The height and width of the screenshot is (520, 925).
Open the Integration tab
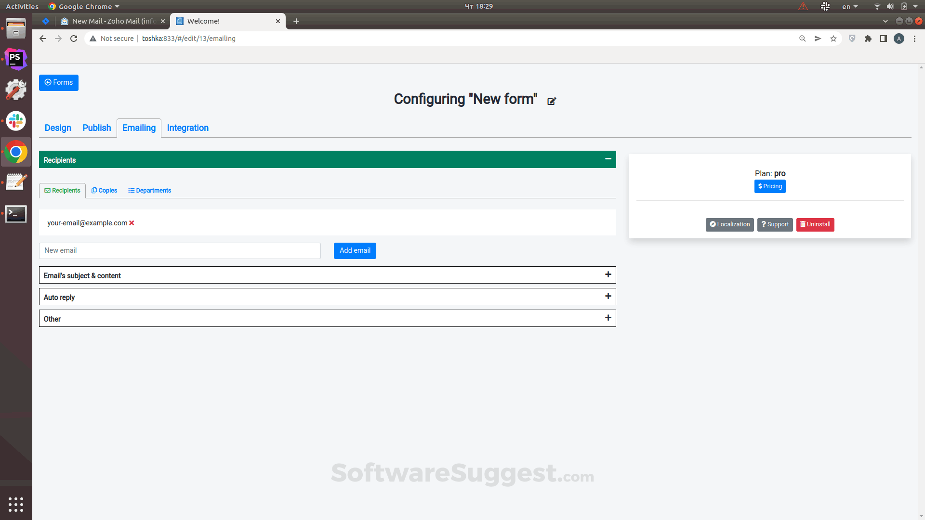(187, 128)
